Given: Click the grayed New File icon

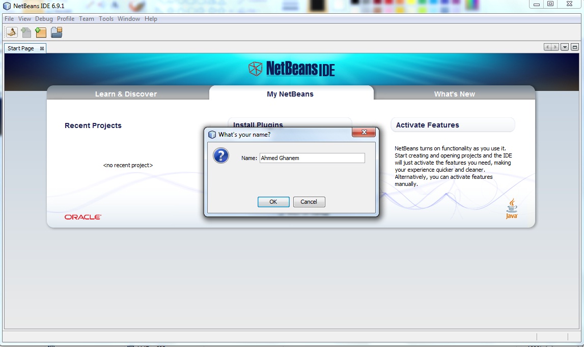Looking at the screenshot, I should tap(26, 33).
